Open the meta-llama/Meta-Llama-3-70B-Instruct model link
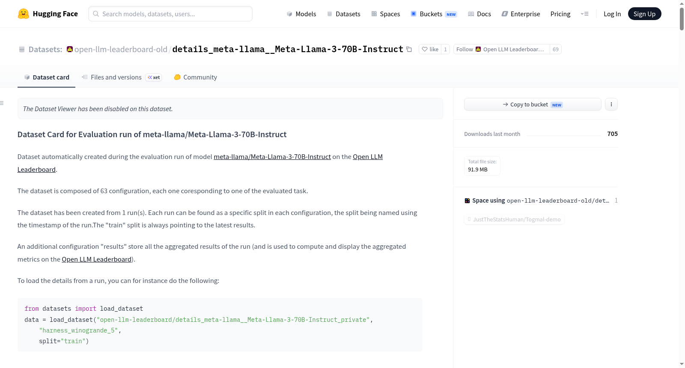This screenshot has width=685, height=368. coord(272,157)
